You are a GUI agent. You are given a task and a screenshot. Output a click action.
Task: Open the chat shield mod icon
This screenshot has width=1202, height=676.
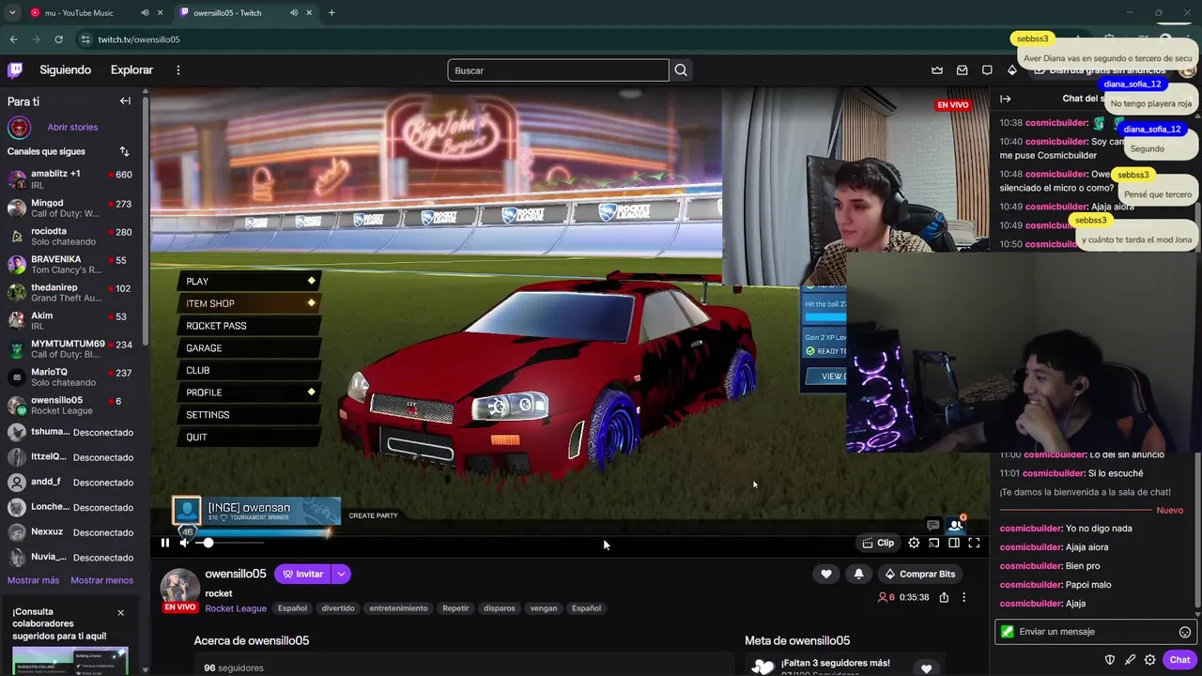click(1110, 660)
